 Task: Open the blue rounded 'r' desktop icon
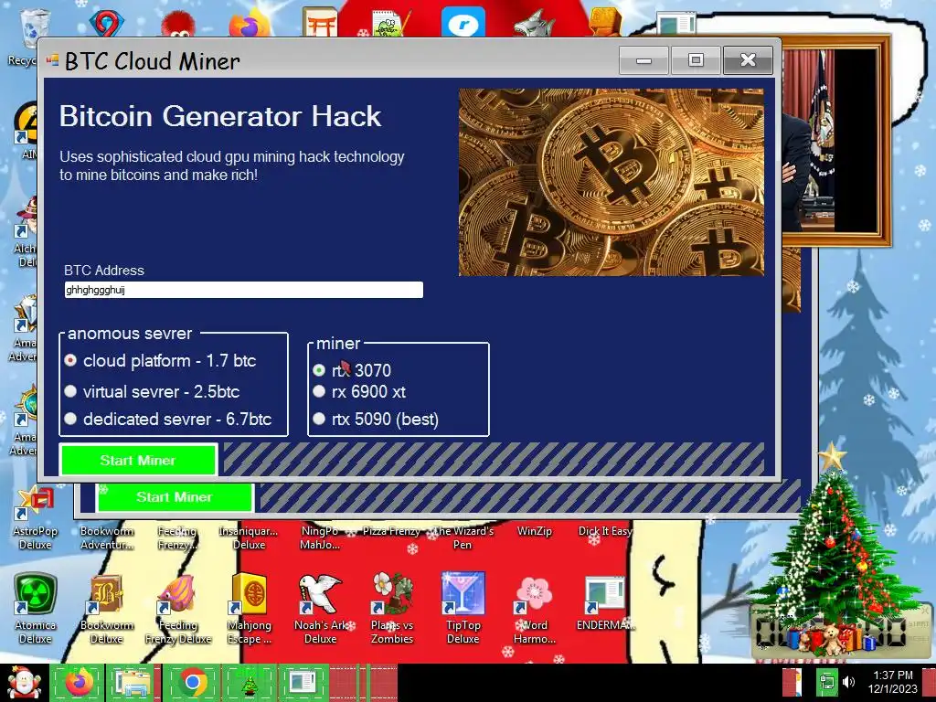click(x=463, y=24)
